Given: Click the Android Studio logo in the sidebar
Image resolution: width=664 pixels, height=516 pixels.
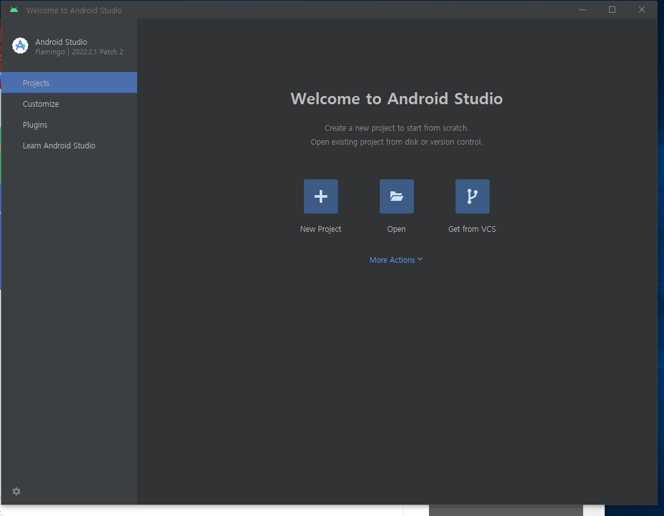Looking at the screenshot, I should coord(20,45).
